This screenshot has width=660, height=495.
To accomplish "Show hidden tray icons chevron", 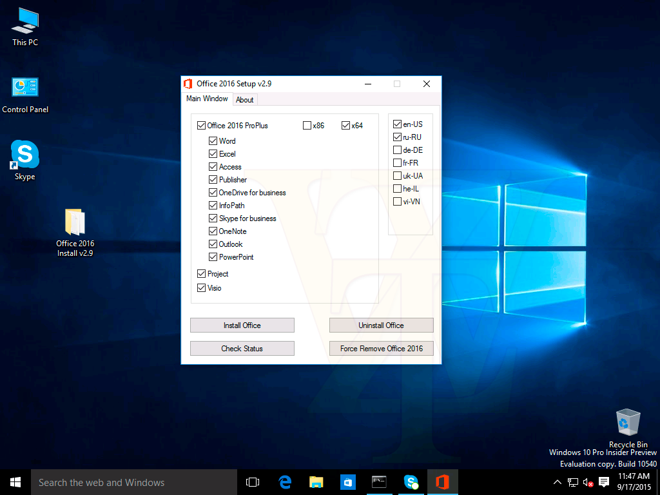I will tap(558, 482).
